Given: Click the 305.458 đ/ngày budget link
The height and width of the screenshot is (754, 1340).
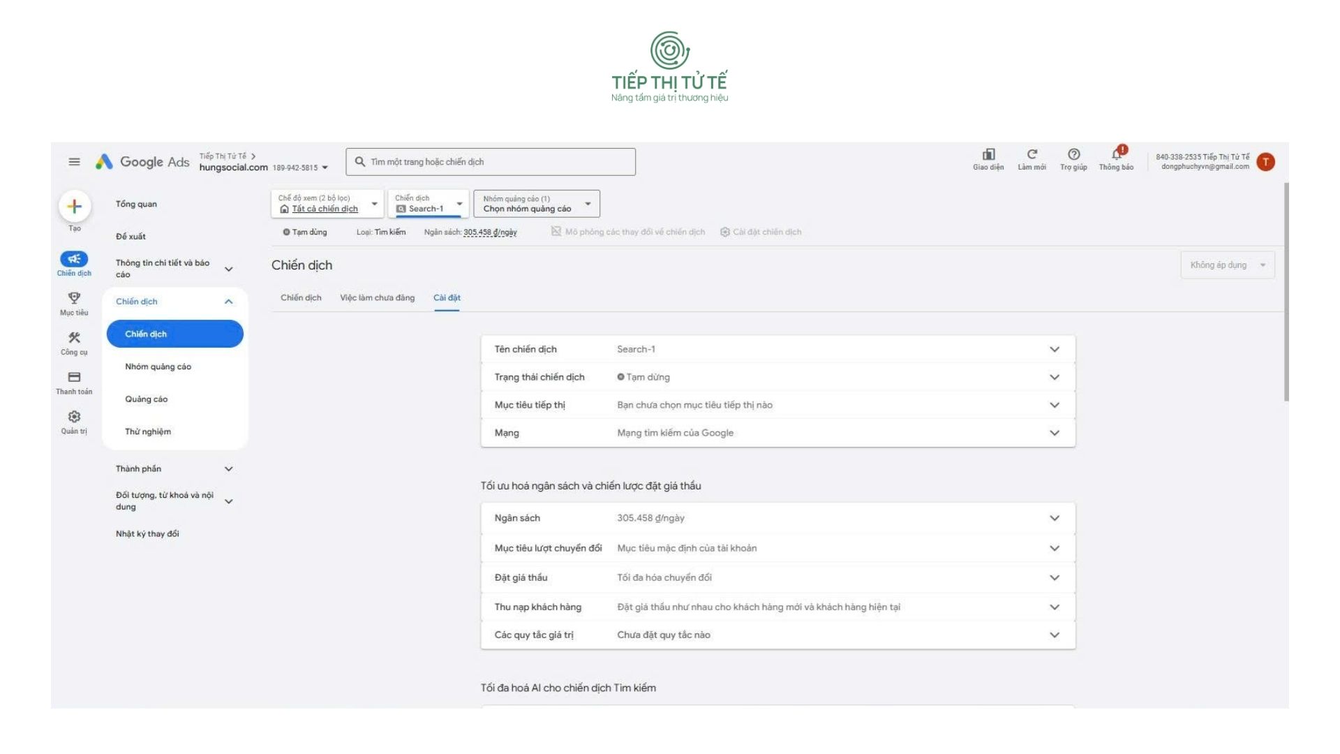Looking at the screenshot, I should point(490,232).
